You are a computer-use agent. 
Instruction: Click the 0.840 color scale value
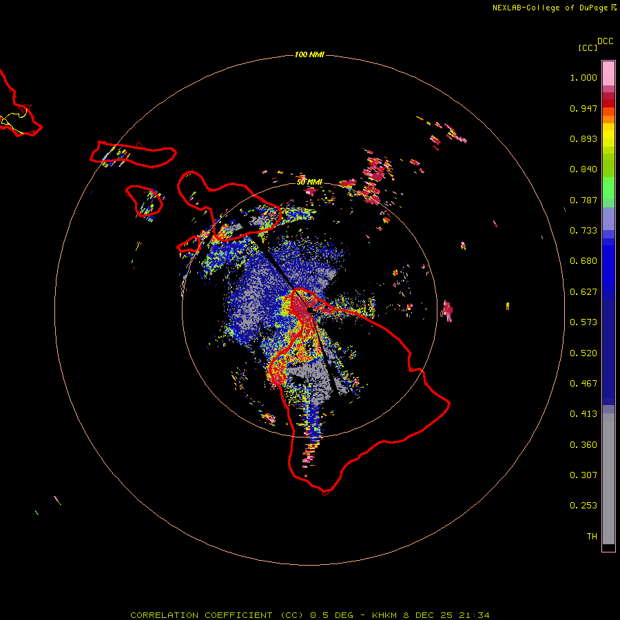coord(583,169)
